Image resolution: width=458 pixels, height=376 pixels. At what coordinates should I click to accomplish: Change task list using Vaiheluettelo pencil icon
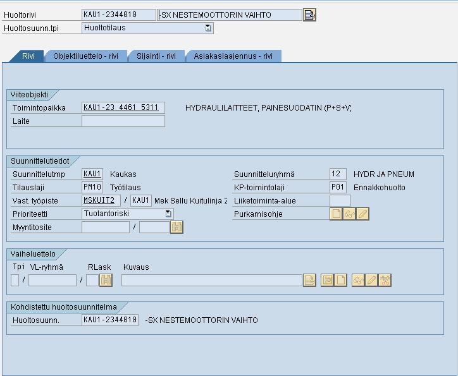[371, 281]
